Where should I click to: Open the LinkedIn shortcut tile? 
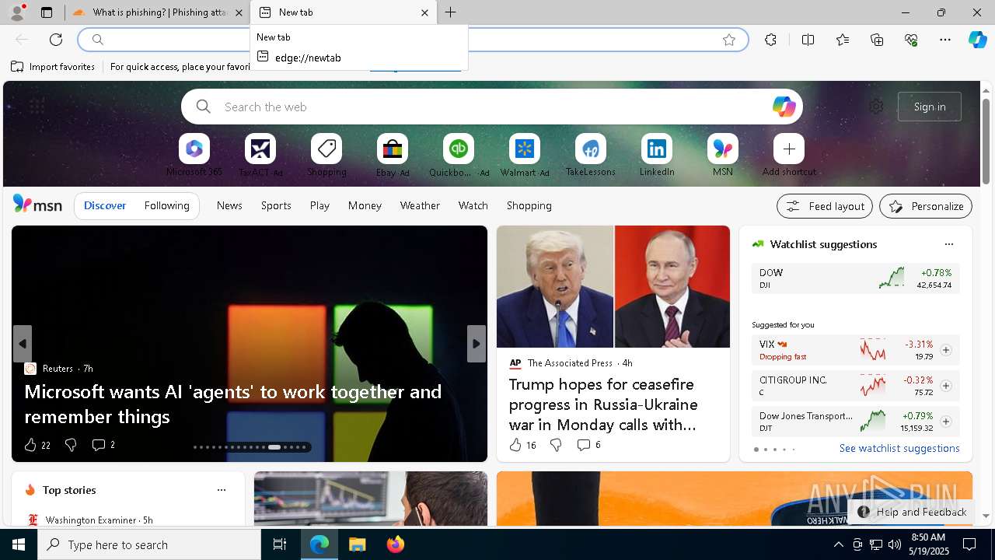(x=657, y=149)
